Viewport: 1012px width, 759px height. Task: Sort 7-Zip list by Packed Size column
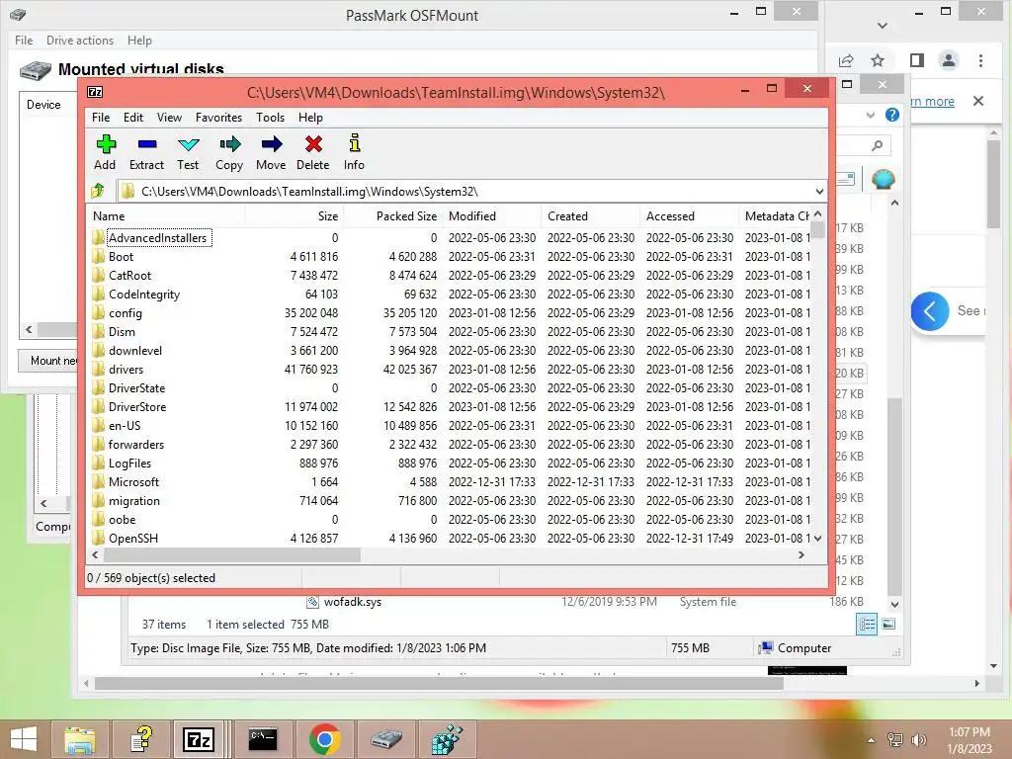coord(393,216)
